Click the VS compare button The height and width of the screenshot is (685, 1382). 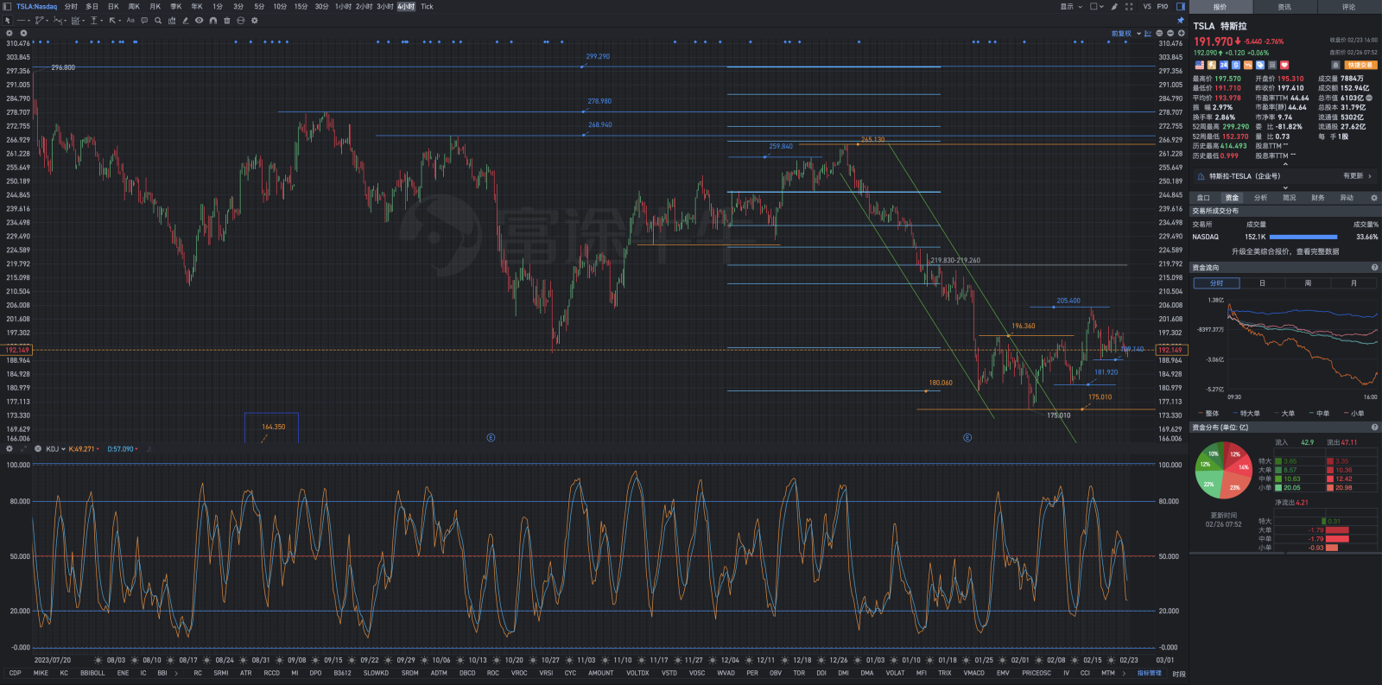coord(1147,6)
